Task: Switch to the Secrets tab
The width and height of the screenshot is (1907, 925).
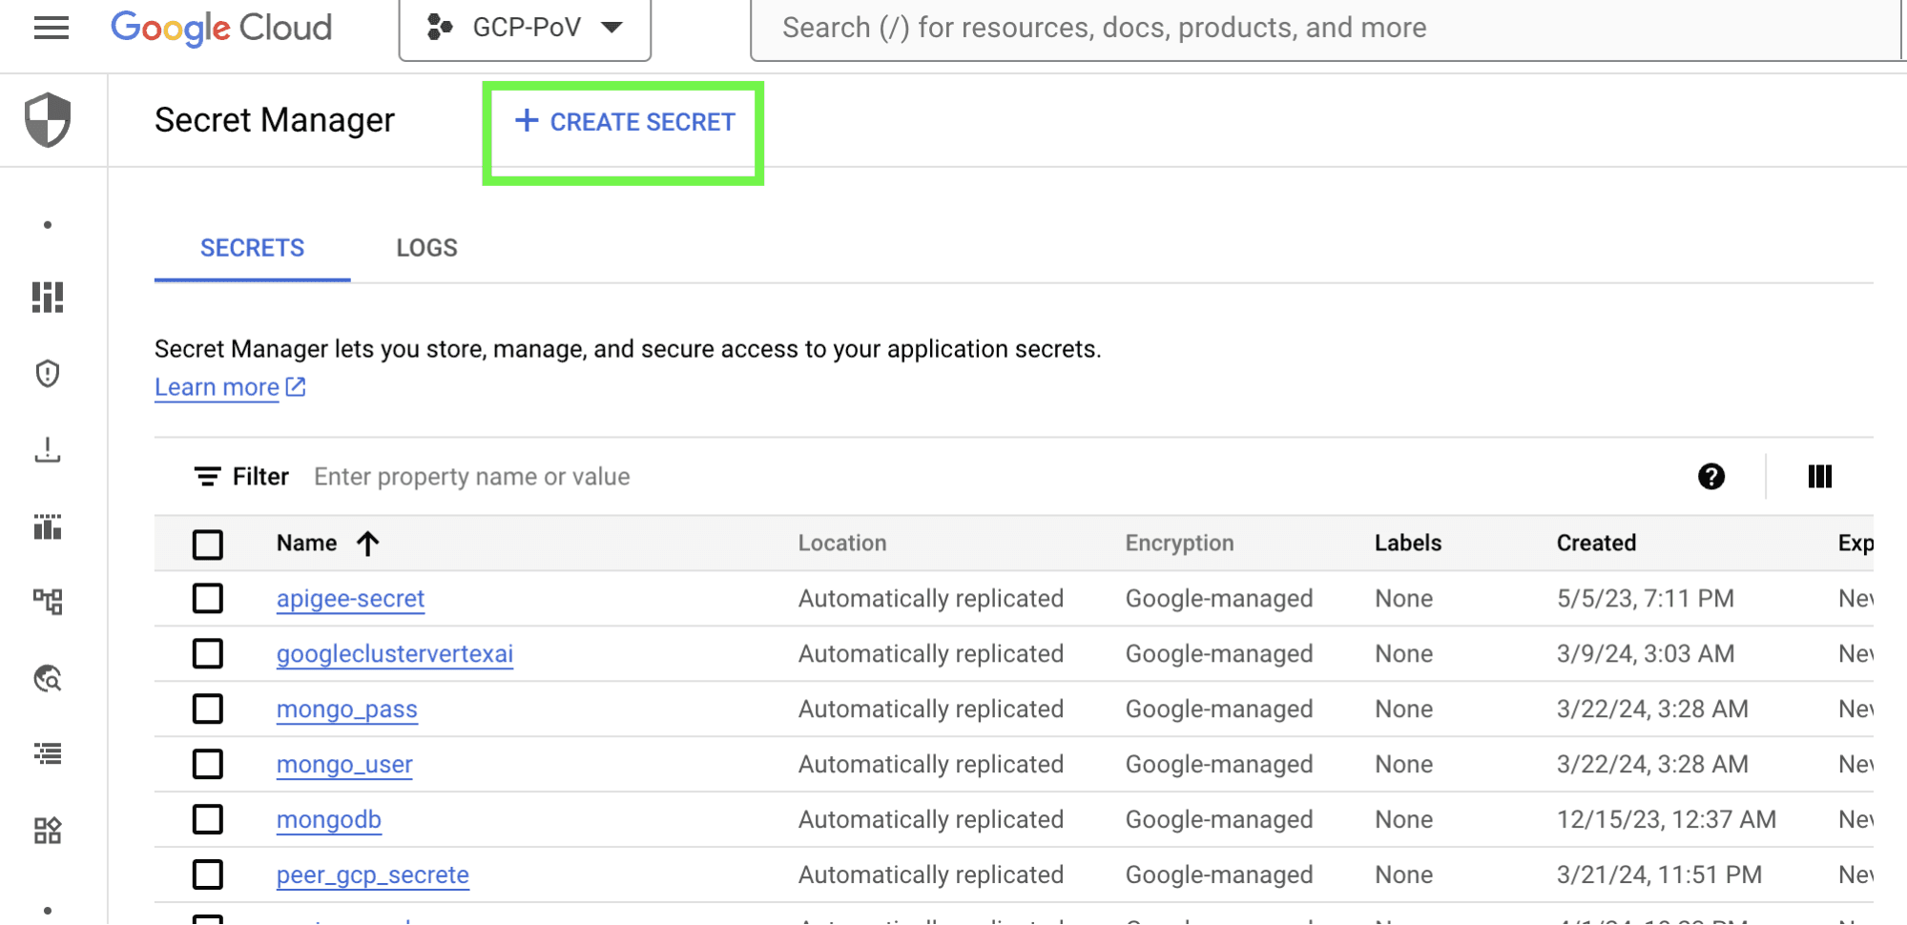Action: pyautogui.click(x=252, y=248)
